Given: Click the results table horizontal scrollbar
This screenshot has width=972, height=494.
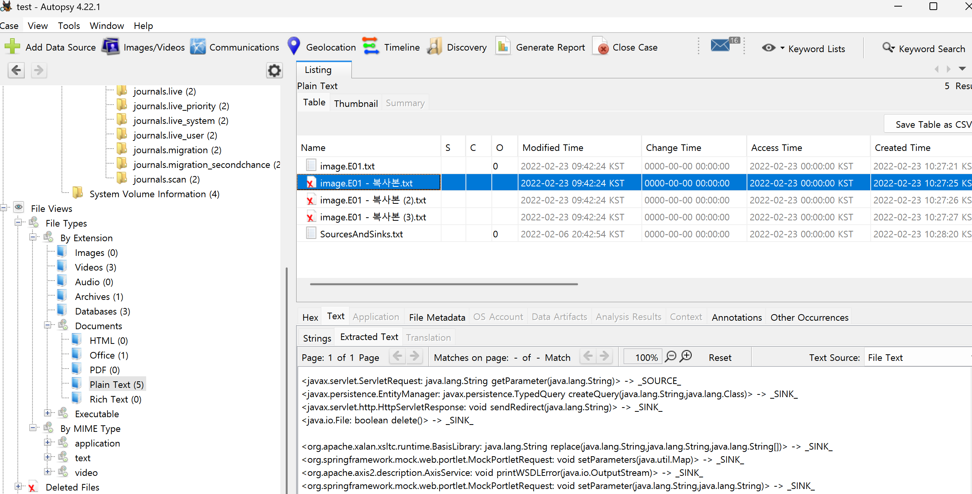Looking at the screenshot, I should [x=443, y=284].
